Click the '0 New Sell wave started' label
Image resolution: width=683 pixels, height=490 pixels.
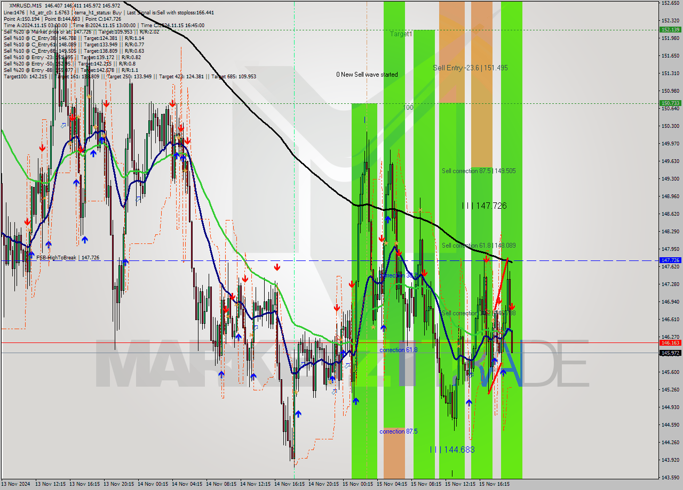pos(367,75)
